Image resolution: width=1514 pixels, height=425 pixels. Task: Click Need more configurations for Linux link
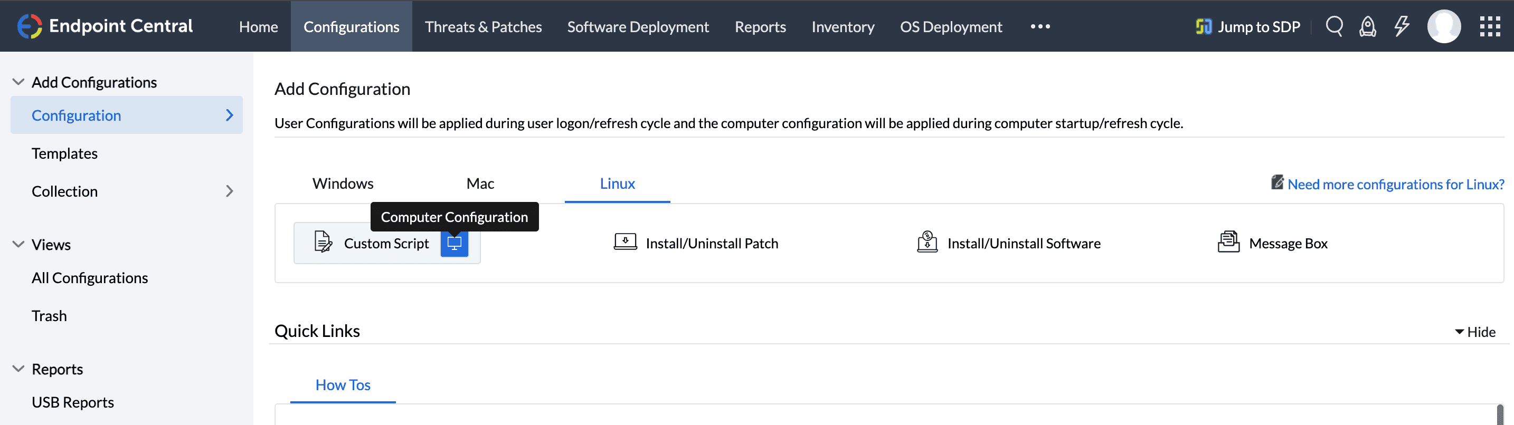[1395, 185]
